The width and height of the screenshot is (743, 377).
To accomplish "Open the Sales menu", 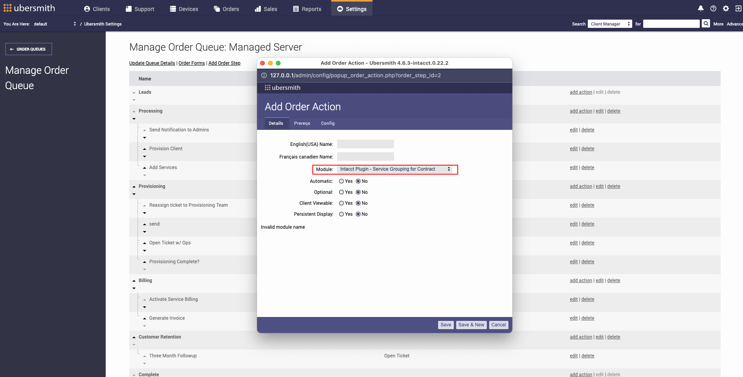I will click(x=266, y=9).
